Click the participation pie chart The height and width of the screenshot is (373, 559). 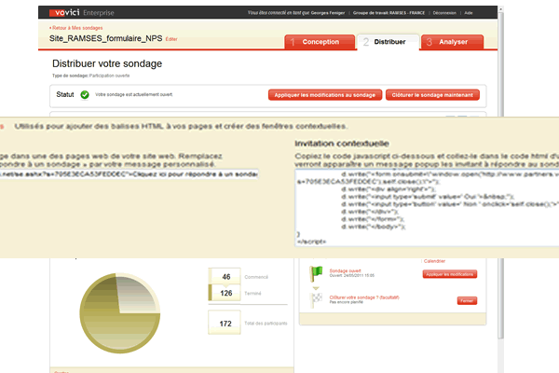click(120, 313)
